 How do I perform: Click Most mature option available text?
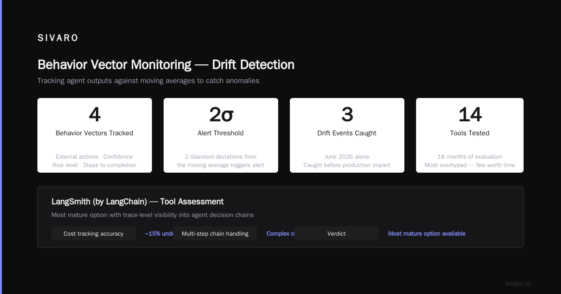(427, 233)
